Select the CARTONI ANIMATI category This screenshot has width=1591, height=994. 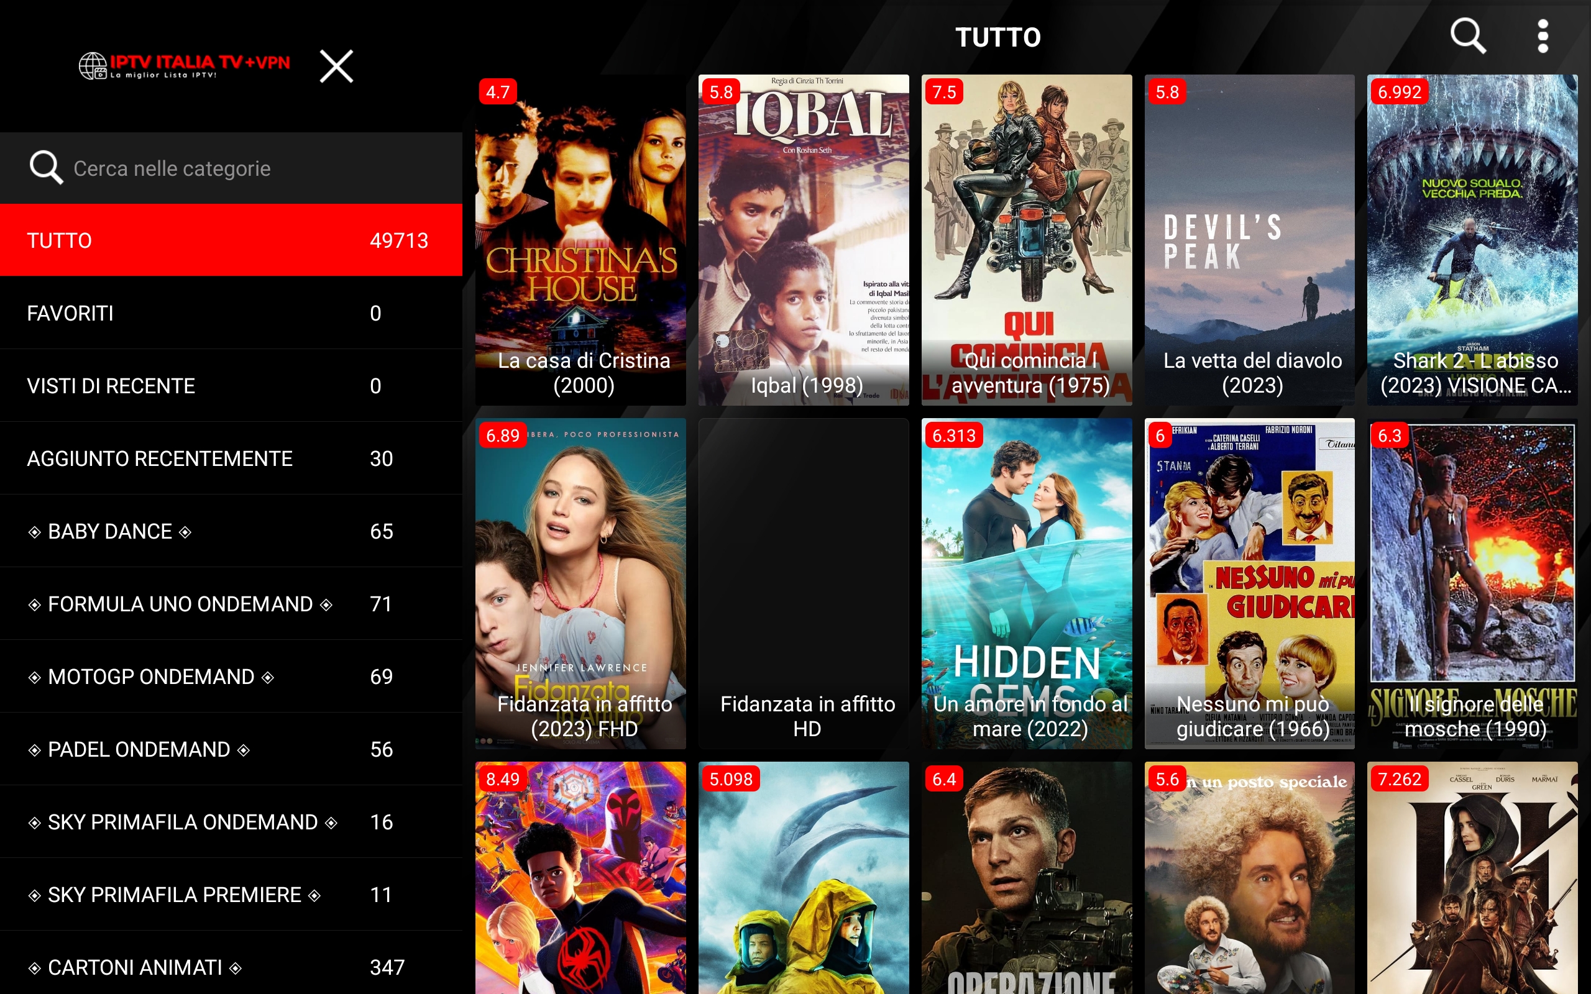pos(231,963)
